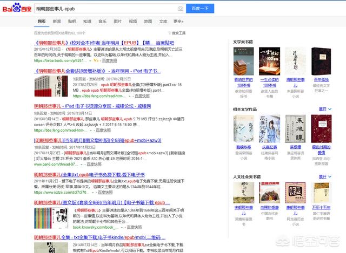Open the 搜索工具 filter

point(177,33)
